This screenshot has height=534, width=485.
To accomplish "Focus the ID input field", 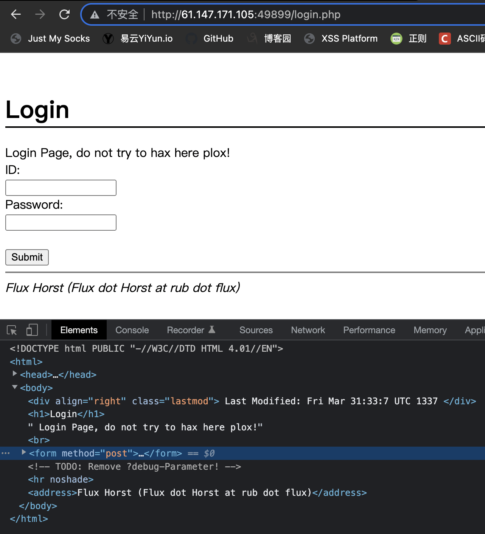I will [x=61, y=188].
